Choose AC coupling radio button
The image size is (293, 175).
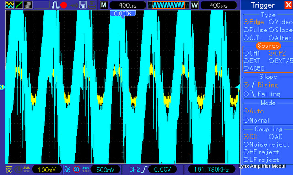click(276, 137)
